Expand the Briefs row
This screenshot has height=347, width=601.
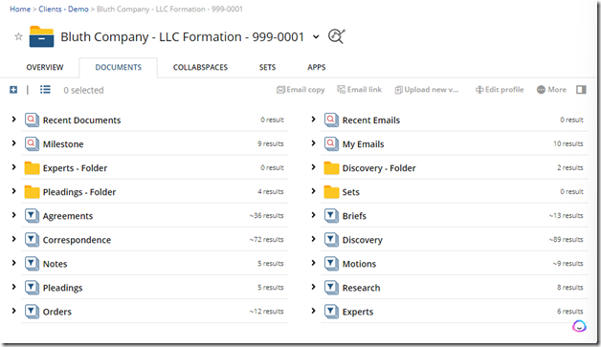(x=313, y=215)
